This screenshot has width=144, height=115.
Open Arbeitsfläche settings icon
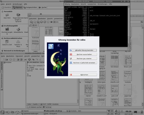[x=18, y=30]
